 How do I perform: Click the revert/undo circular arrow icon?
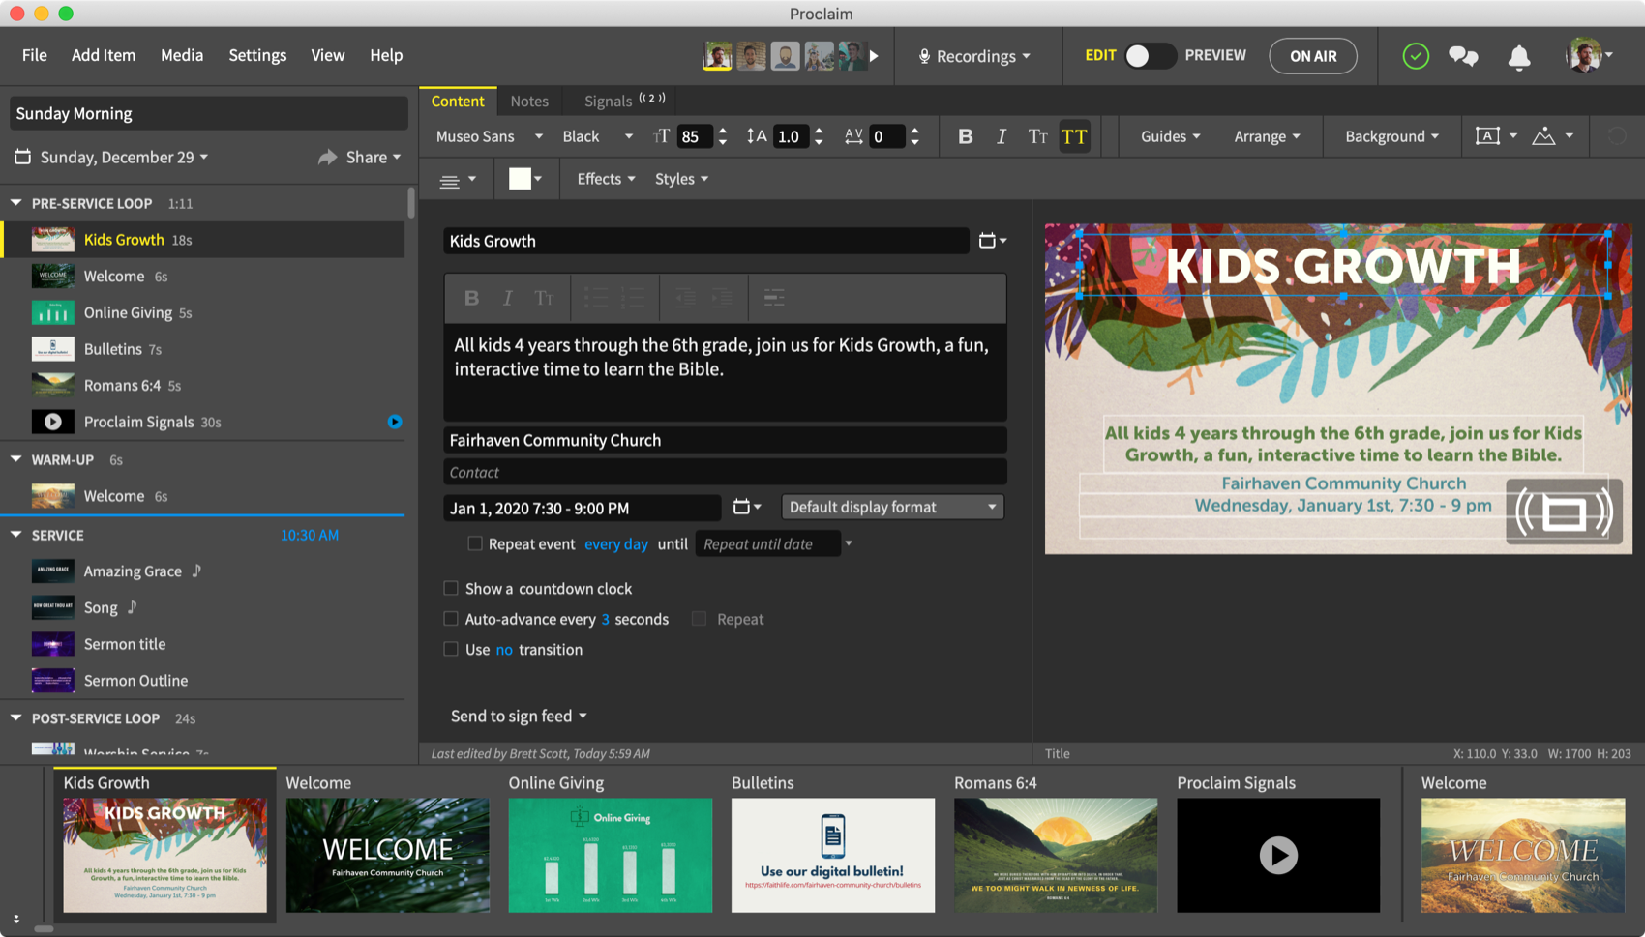(1617, 136)
